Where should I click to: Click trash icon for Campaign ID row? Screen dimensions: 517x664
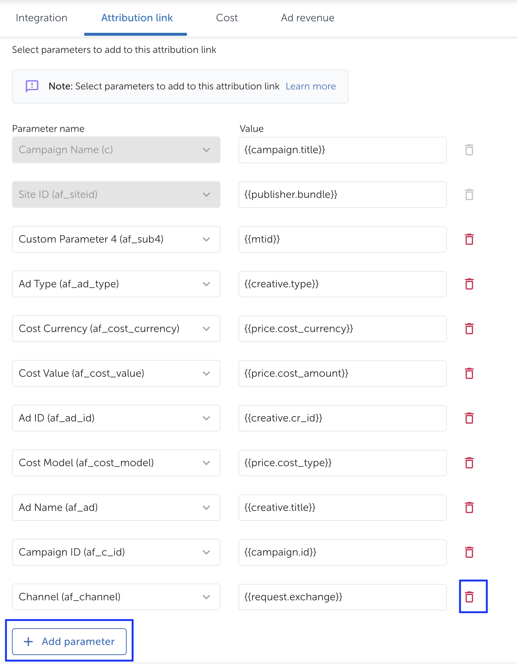[x=469, y=552]
